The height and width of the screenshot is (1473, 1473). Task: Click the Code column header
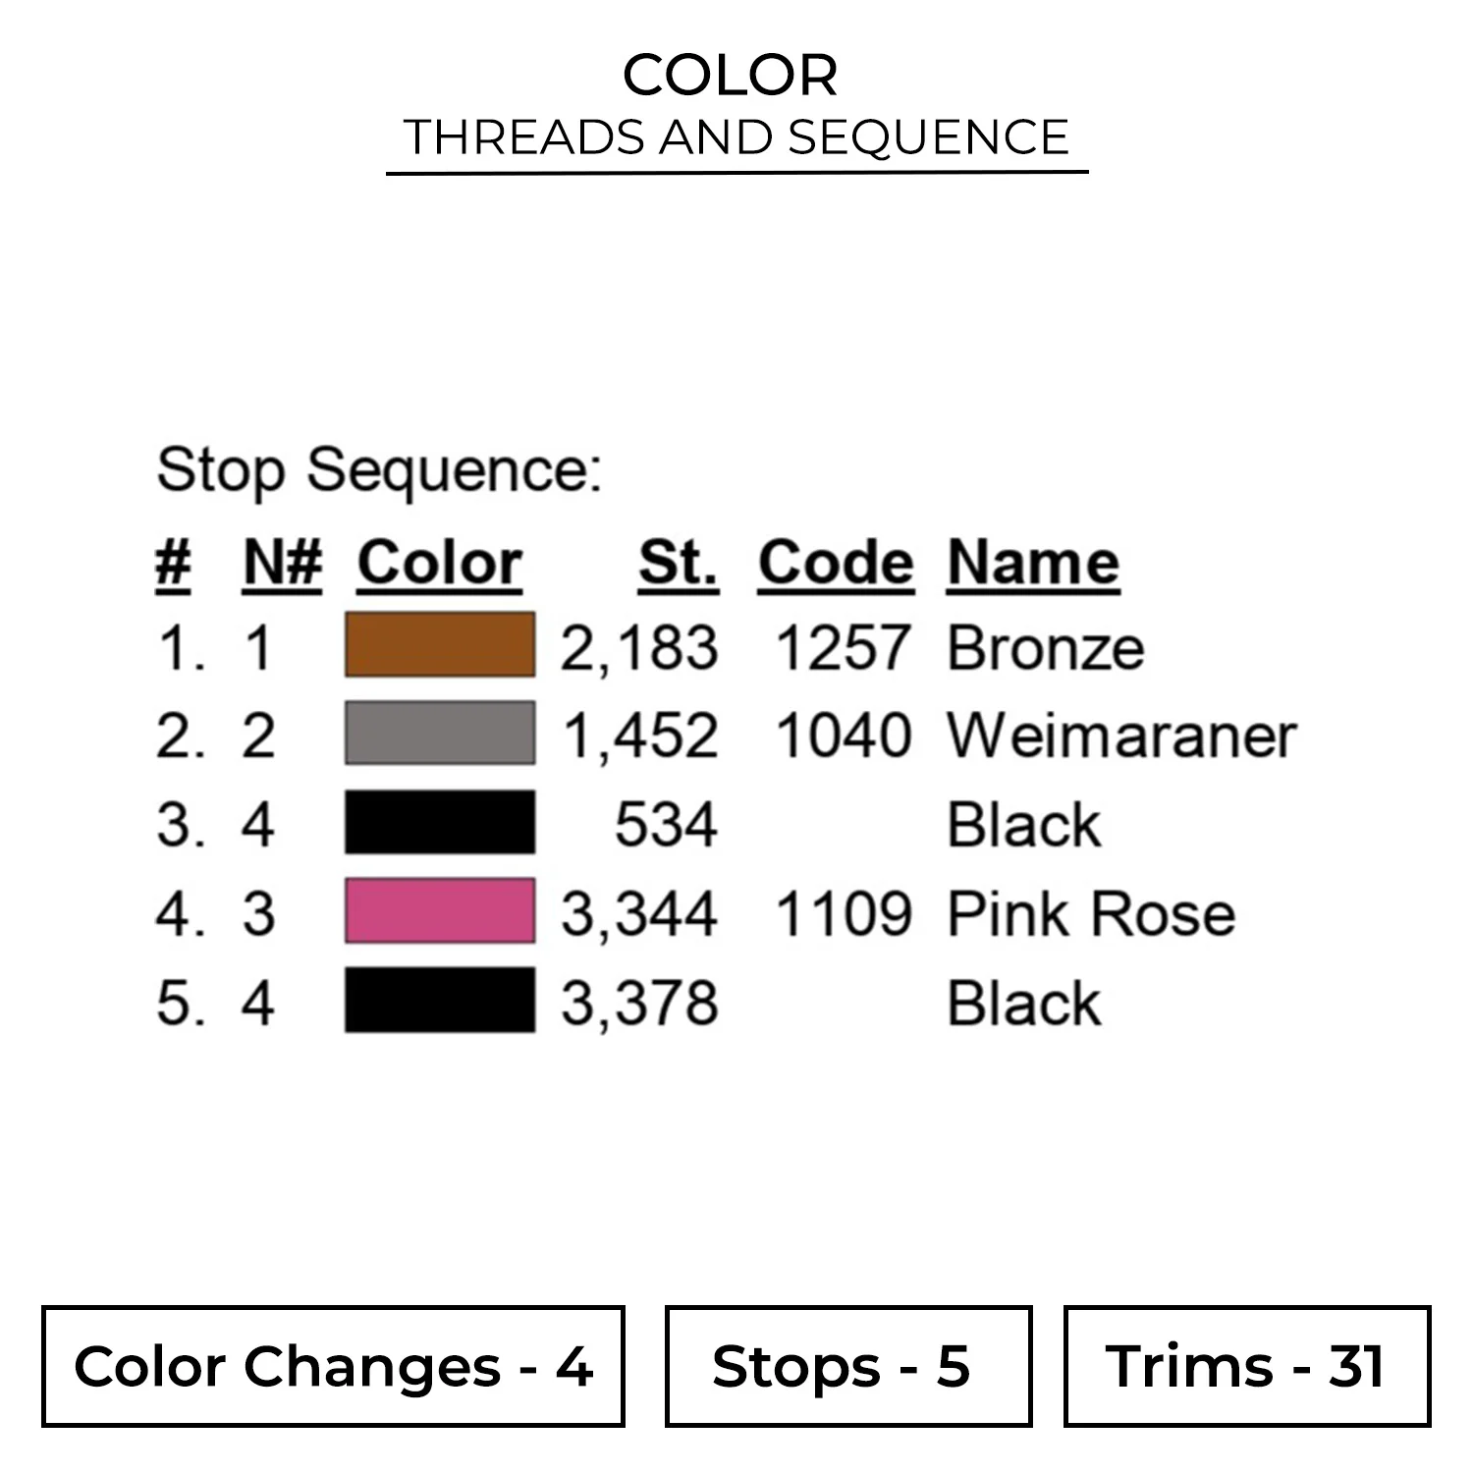pyautogui.click(x=836, y=564)
